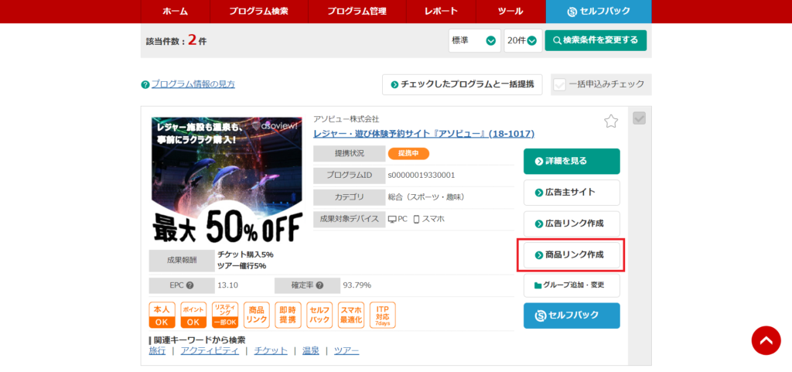Click the blue セルフバック button in program card
792x372 pixels.
point(572,316)
